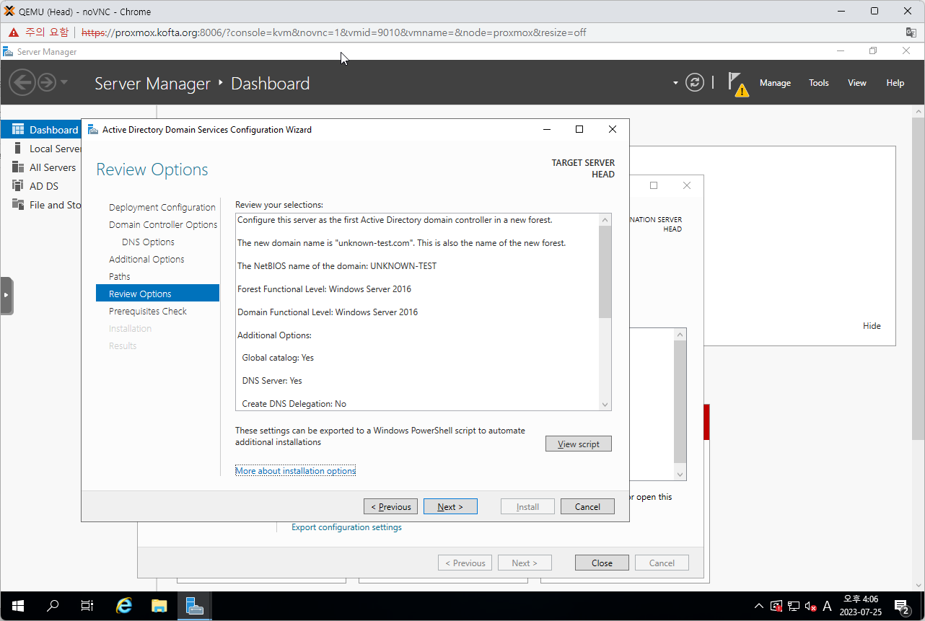The image size is (925, 621).
Task: Open taskbar search magnifier
Action: pyautogui.click(x=53, y=606)
